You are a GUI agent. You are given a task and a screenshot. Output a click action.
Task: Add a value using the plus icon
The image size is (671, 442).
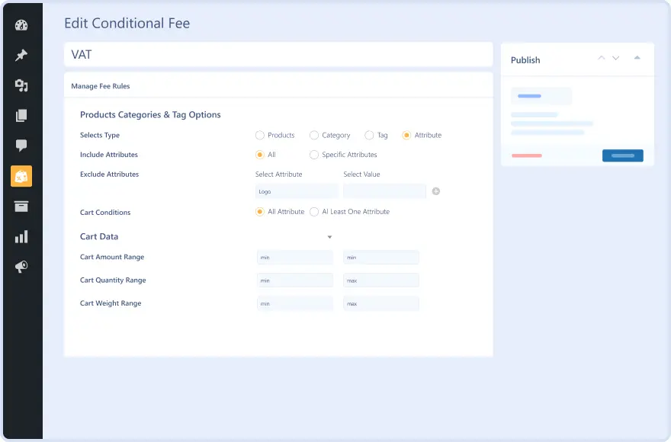(436, 191)
